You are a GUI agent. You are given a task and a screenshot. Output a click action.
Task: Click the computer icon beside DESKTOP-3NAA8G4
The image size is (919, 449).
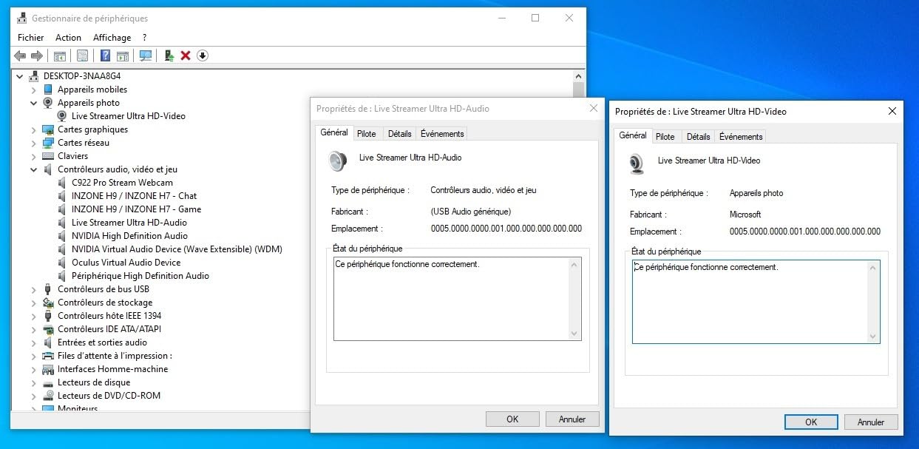tap(34, 76)
